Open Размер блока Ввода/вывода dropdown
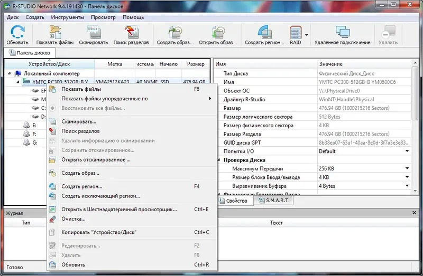The image size is (423, 276). pos(407,177)
